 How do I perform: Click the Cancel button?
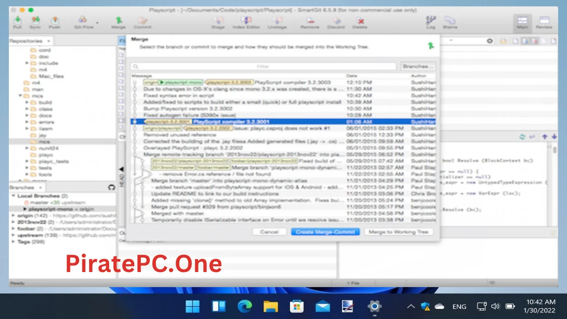(x=269, y=232)
